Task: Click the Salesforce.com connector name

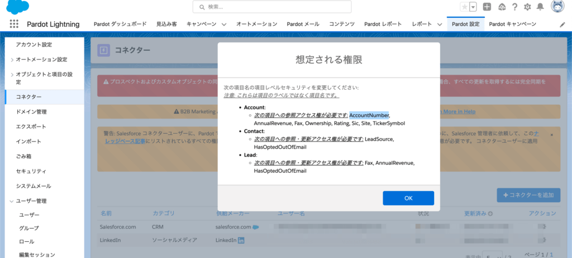Action: coord(118,227)
